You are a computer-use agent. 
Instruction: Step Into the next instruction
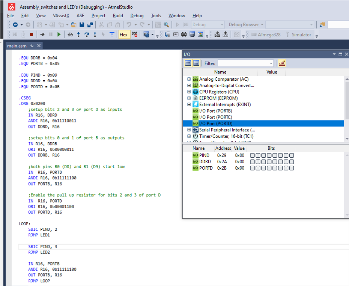tap(78, 34)
